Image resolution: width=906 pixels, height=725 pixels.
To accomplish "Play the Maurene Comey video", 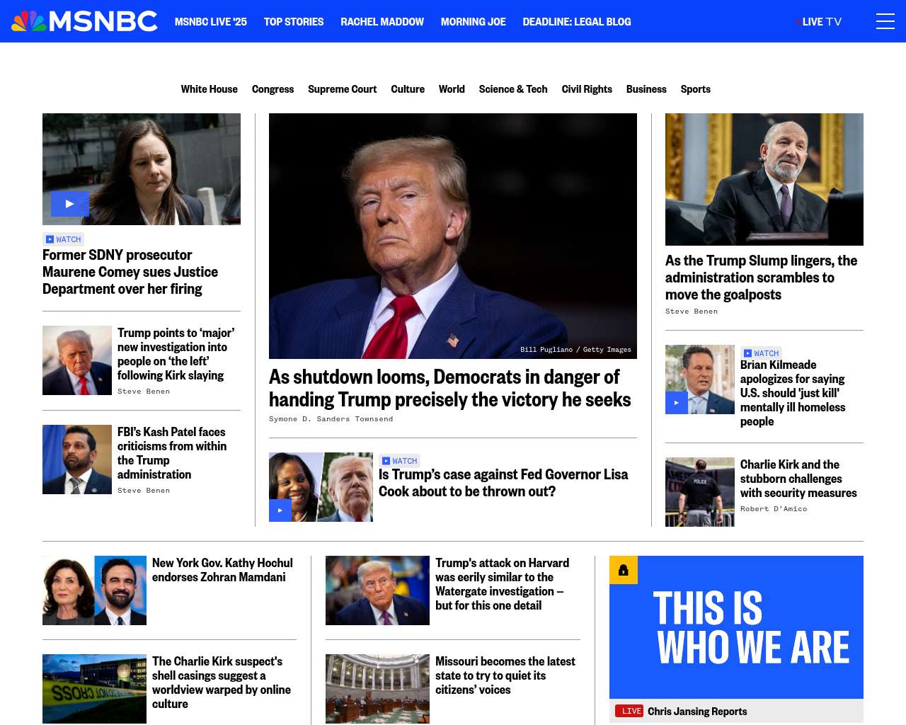I will click(69, 204).
